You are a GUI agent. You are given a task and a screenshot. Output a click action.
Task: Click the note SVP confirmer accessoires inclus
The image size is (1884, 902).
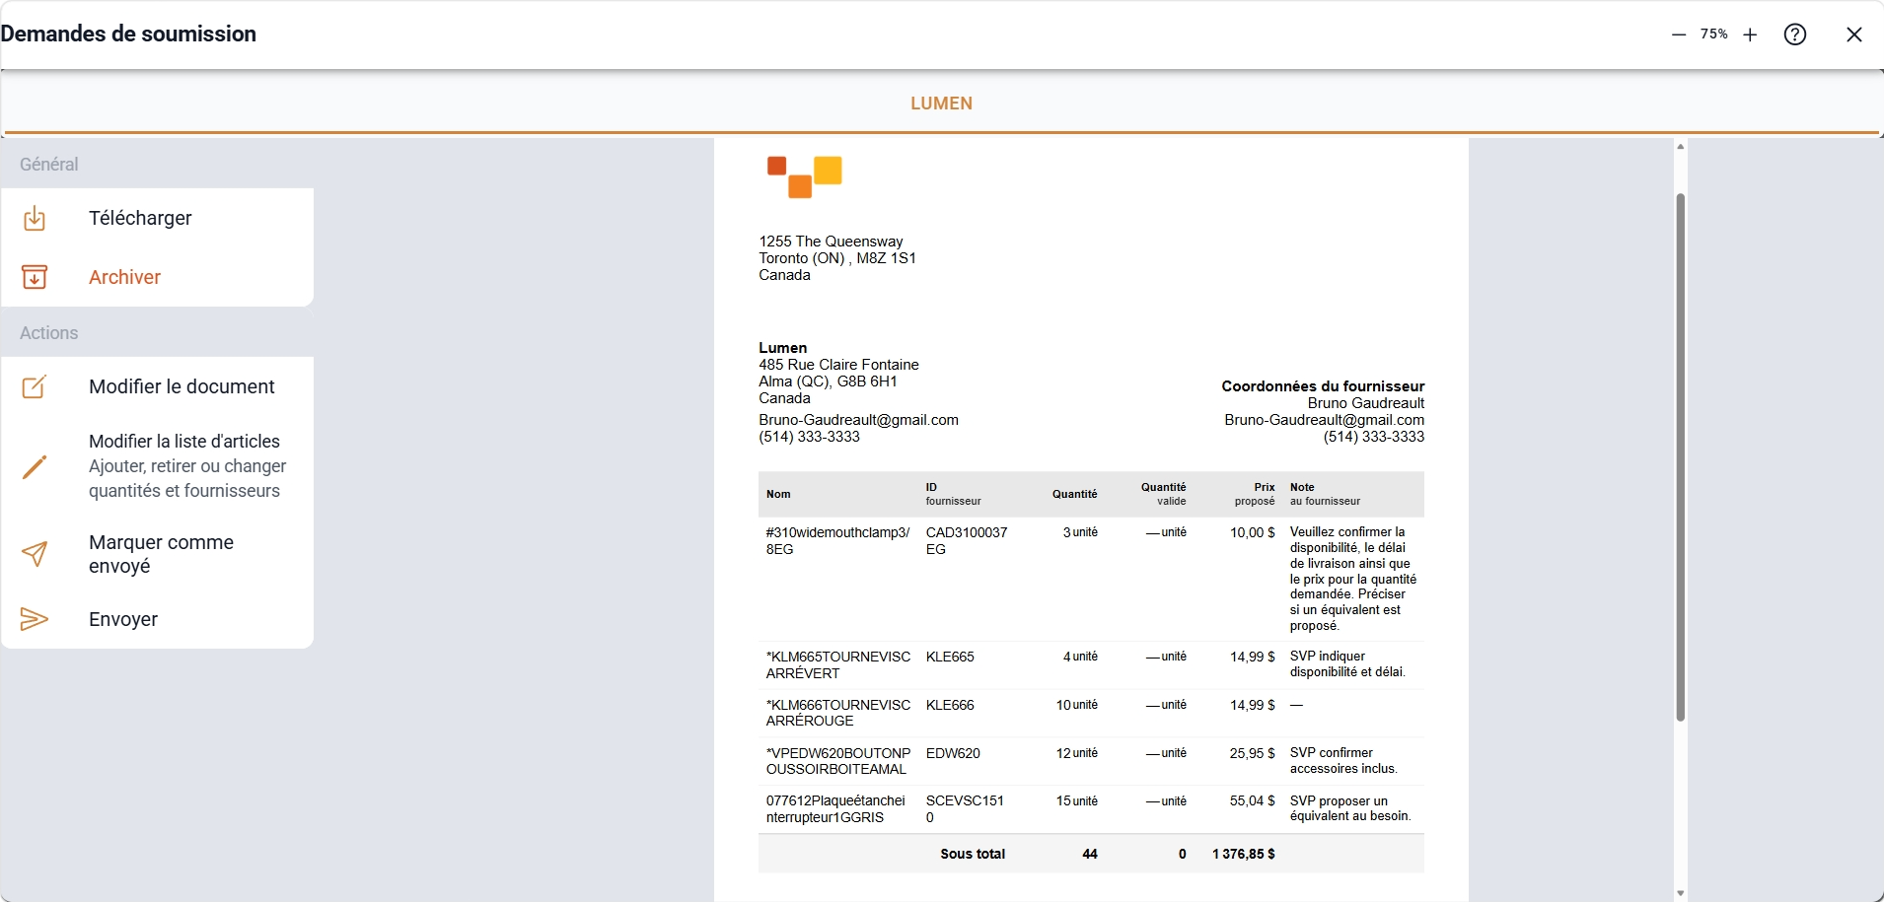[1343, 761]
